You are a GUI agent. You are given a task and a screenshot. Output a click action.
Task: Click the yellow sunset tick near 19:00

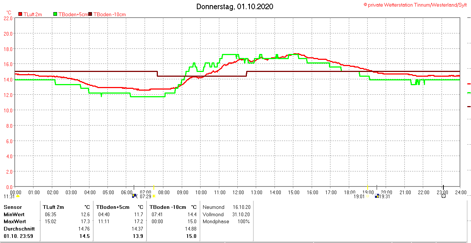click(x=367, y=187)
